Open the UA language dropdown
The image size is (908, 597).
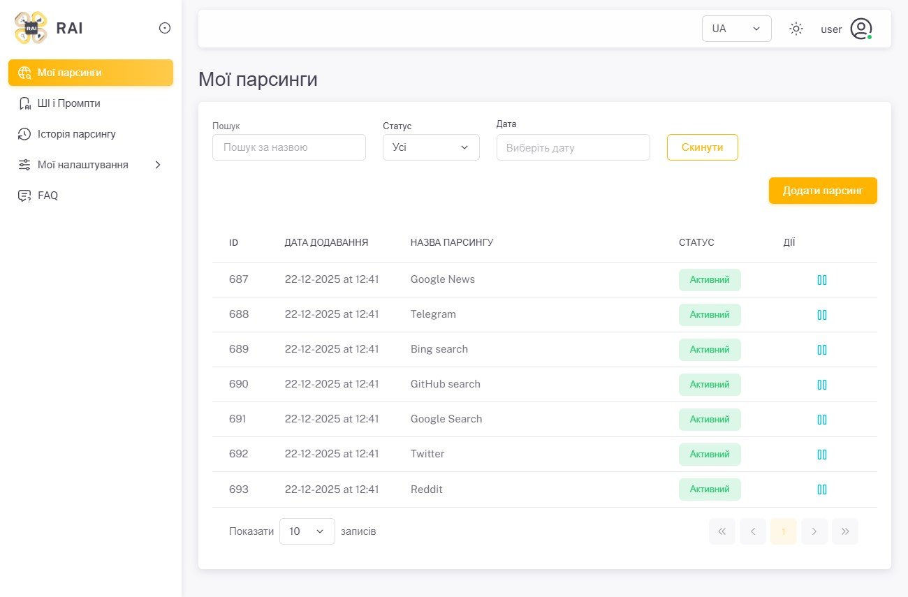(736, 28)
